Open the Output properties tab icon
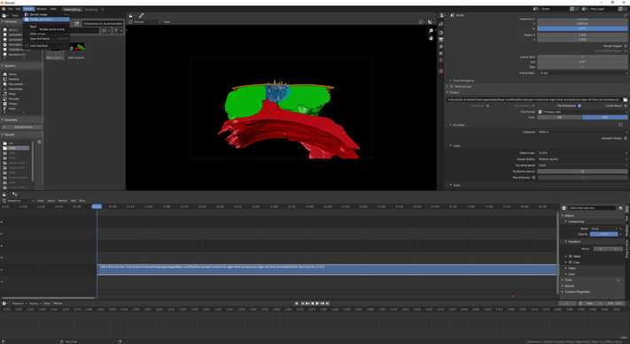 (441, 39)
